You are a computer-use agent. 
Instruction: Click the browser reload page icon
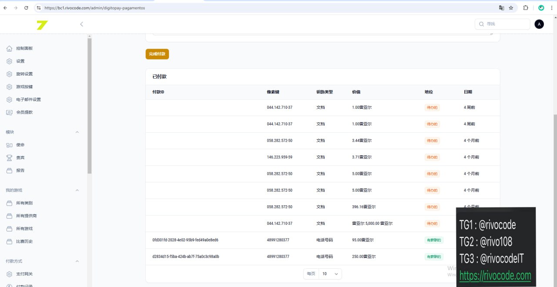click(26, 8)
